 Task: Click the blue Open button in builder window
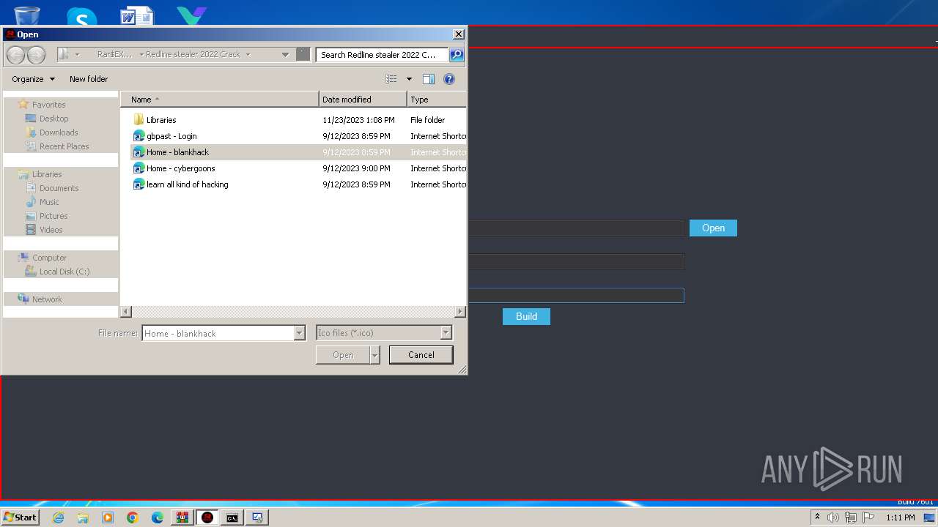pos(713,228)
